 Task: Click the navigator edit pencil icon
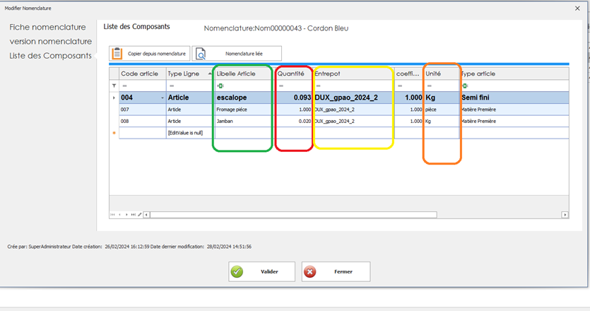point(140,214)
